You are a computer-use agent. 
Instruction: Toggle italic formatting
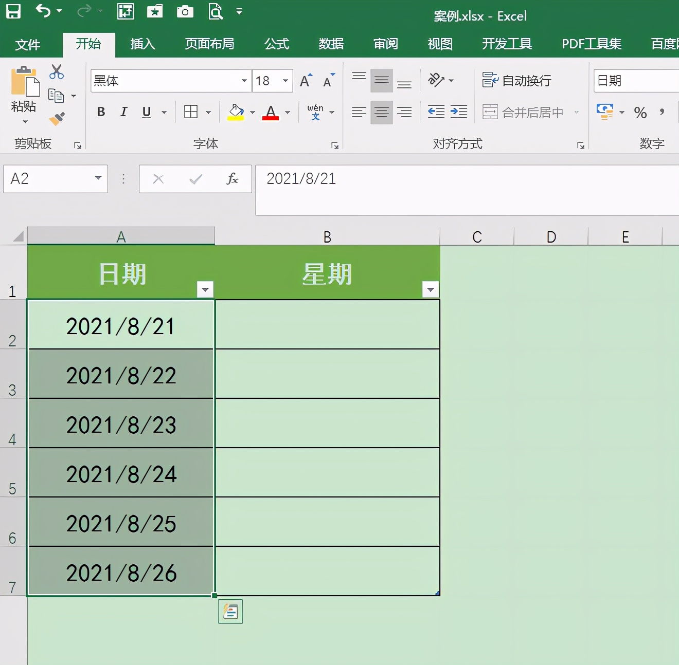click(123, 112)
